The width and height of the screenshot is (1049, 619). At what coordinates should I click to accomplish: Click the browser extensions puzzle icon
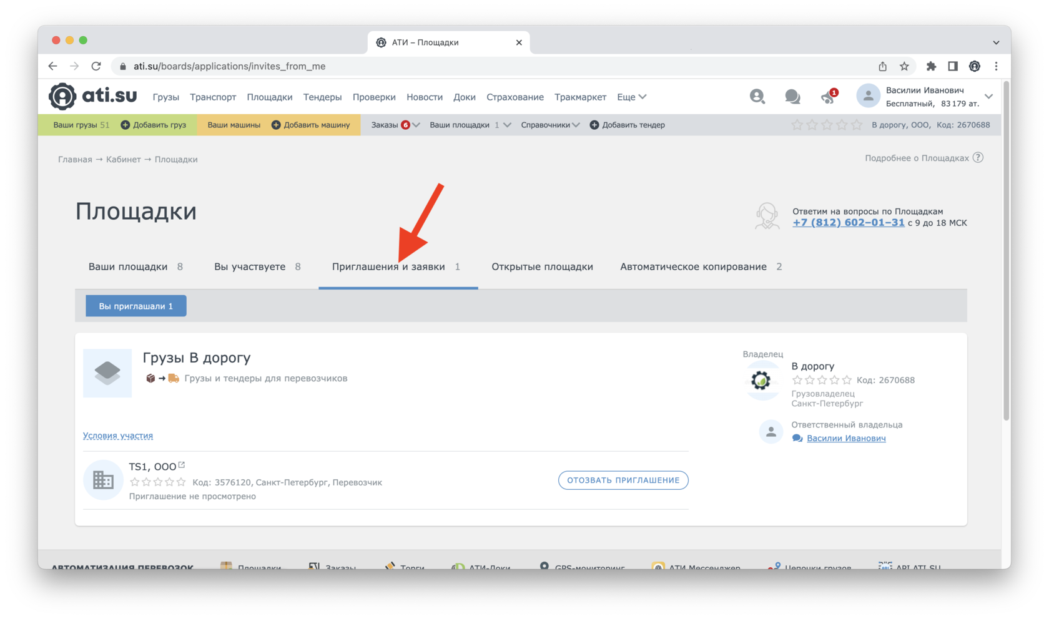[x=931, y=66]
